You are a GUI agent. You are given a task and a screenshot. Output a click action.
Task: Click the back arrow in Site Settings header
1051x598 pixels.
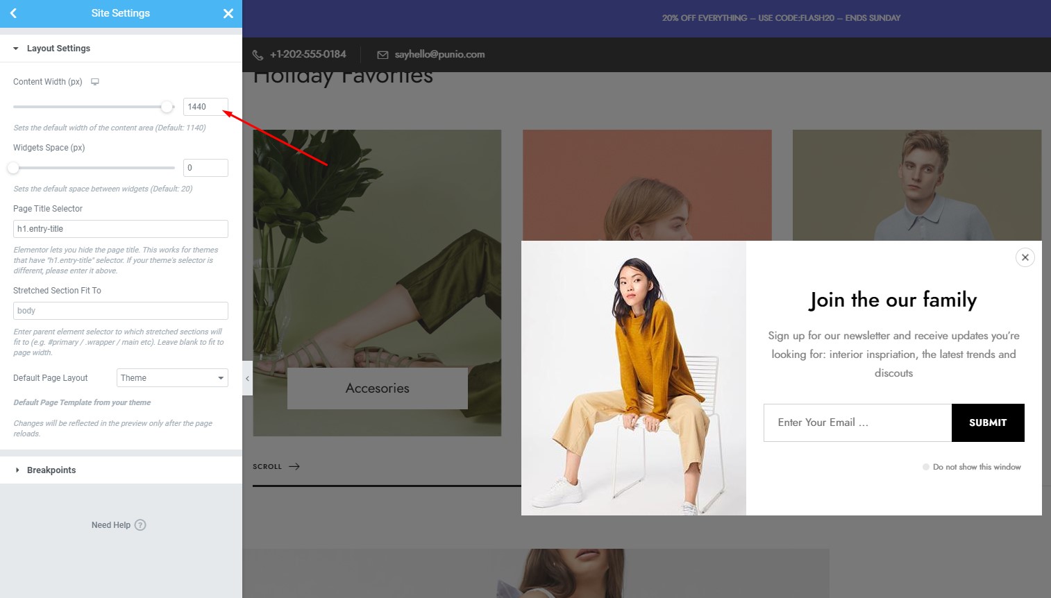tap(13, 13)
